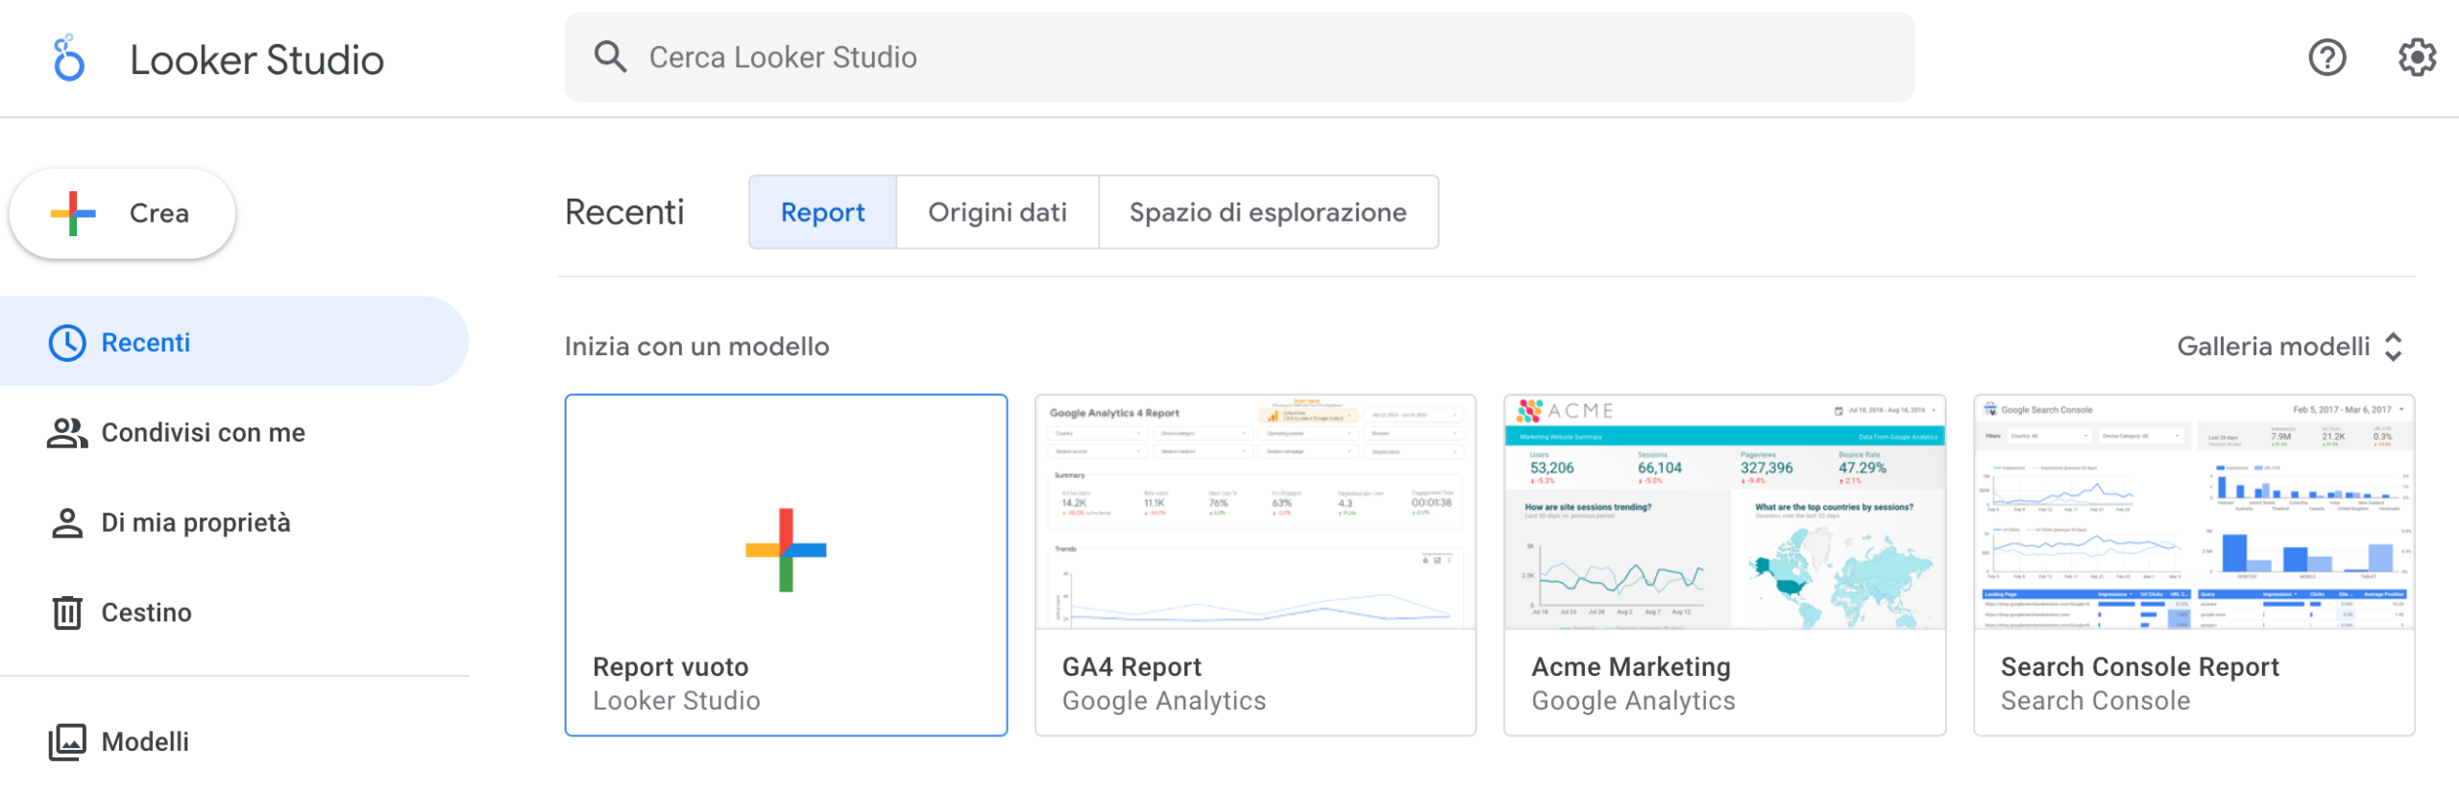Click the Looker Studio logo icon
The height and width of the screenshot is (793, 2459).
[68, 59]
